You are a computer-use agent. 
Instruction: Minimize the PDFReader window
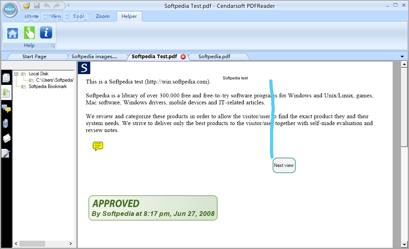pyautogui.click(x=387, y=6)
